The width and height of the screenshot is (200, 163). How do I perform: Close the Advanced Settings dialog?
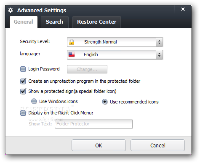[183, 9]
